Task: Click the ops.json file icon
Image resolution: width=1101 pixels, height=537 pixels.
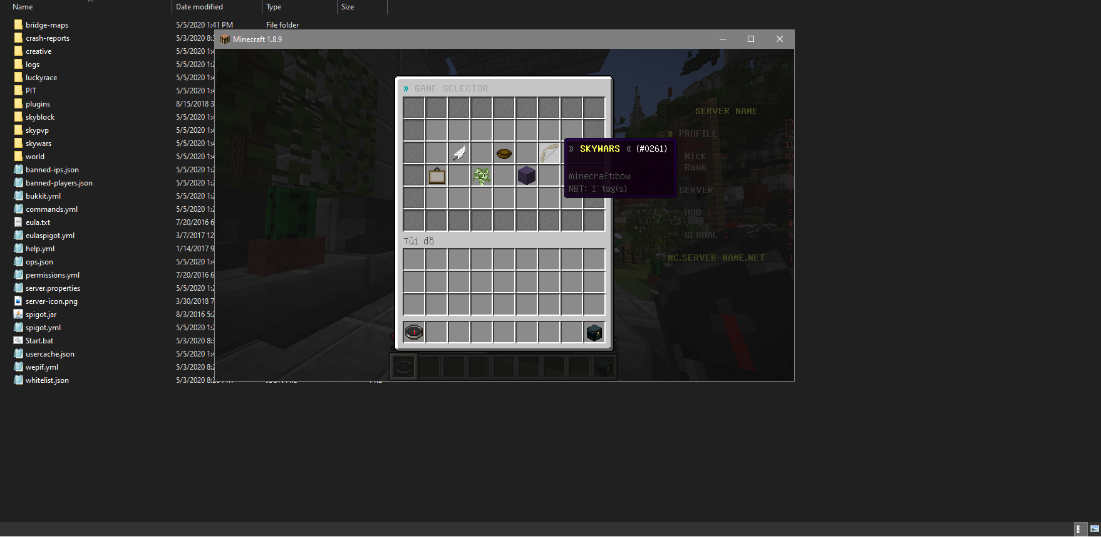Action: point(18,262)
